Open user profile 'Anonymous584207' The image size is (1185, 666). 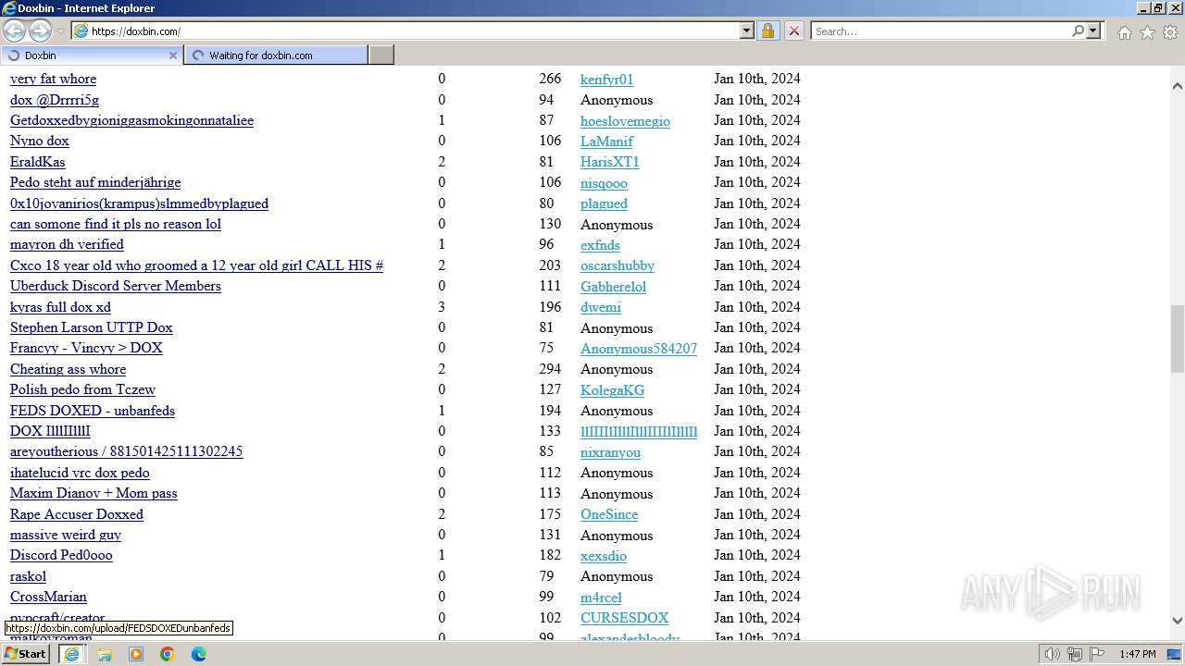tap(639, 349)
